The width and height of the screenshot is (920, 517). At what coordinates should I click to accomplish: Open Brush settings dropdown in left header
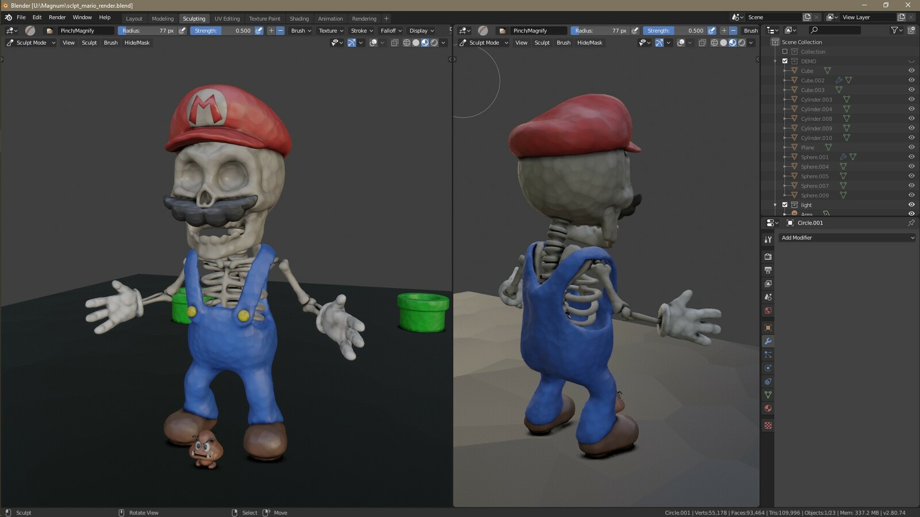coord(301,30)
